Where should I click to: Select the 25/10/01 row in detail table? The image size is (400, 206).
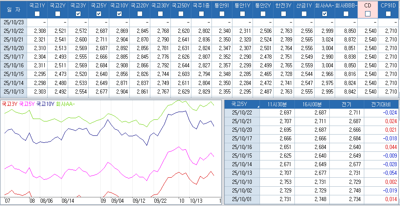coord(242,199)
